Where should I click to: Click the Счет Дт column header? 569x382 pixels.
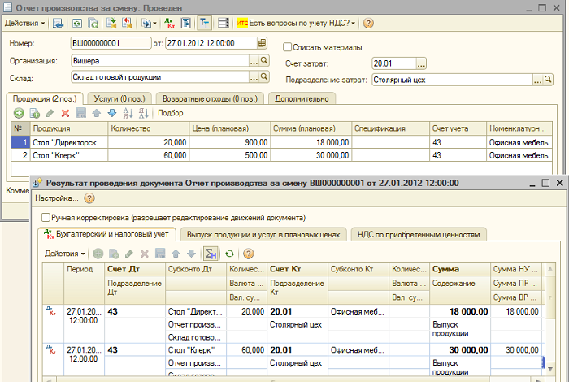135,269
